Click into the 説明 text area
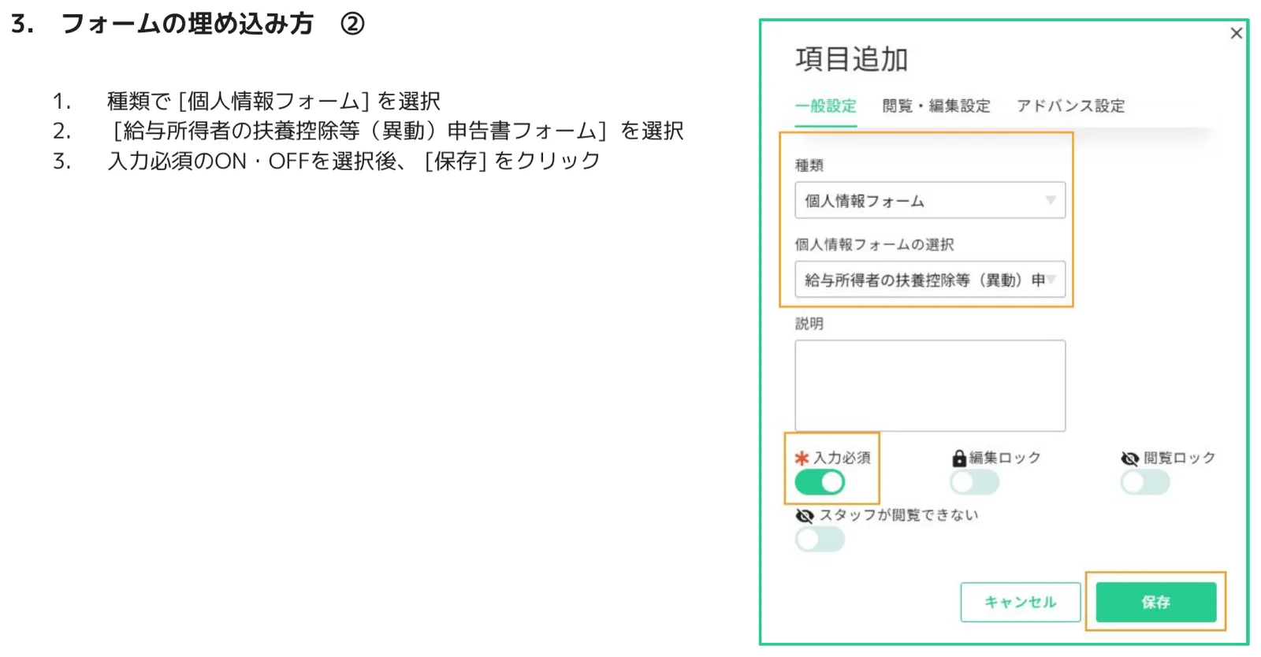 point(930,386)
